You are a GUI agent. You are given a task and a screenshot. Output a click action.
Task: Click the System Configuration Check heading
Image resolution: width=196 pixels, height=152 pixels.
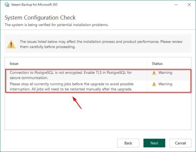pos(40,18)
